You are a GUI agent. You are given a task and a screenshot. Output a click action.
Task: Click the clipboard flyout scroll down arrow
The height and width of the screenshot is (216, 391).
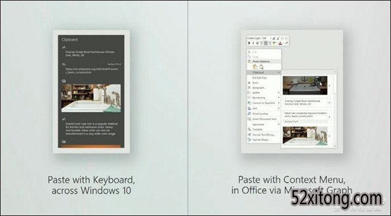pyautogui.click(x=335, y=146)
